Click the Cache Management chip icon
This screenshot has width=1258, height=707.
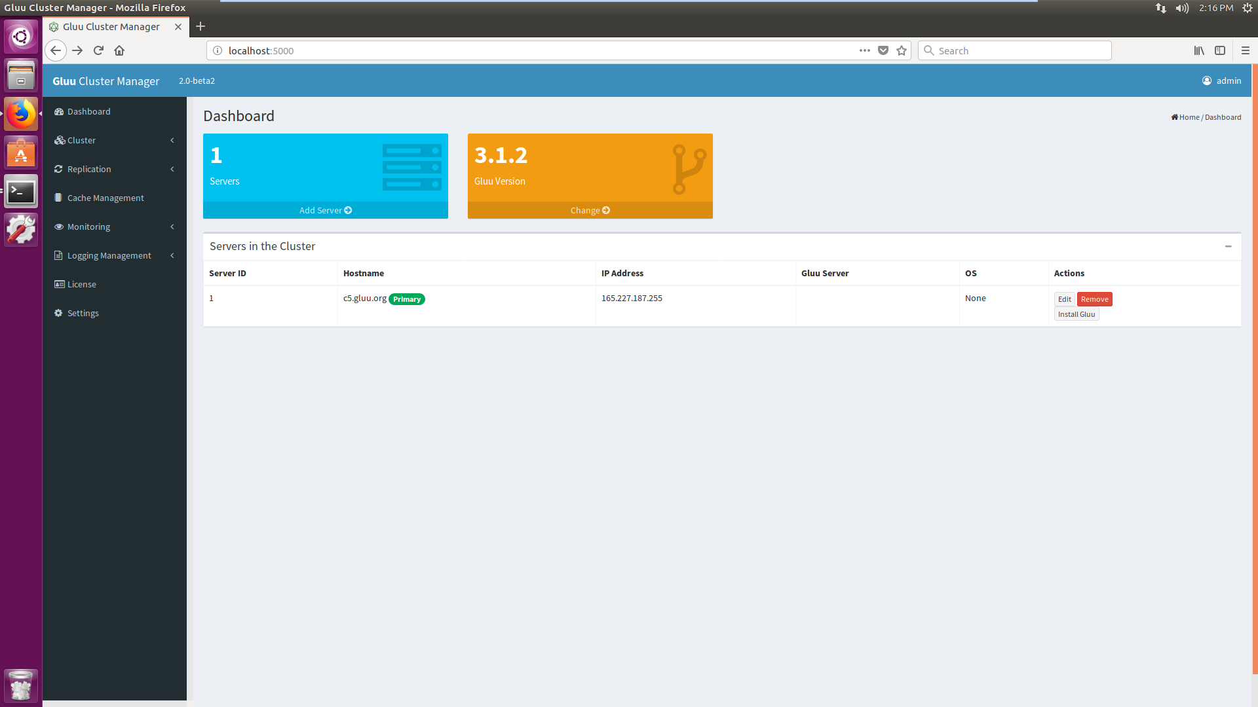pos(58,198)
